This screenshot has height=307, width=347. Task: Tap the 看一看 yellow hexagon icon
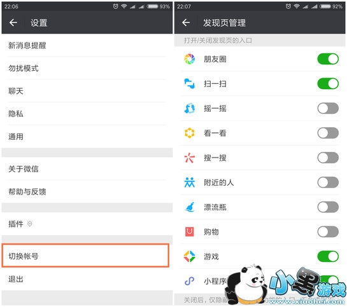pos(190,133)
